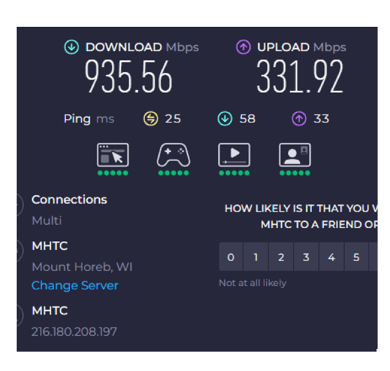The height and width of the screenshot is (371, 390).
Task: Rate 3 on the likelihood scale
Action: point(306,258)
